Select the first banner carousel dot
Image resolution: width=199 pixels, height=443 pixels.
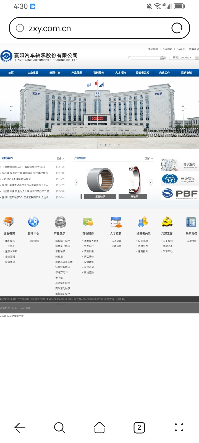coord(101,145)
